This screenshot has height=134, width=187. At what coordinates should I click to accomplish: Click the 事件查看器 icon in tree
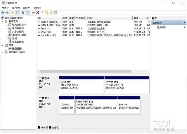tap(10, 28)
